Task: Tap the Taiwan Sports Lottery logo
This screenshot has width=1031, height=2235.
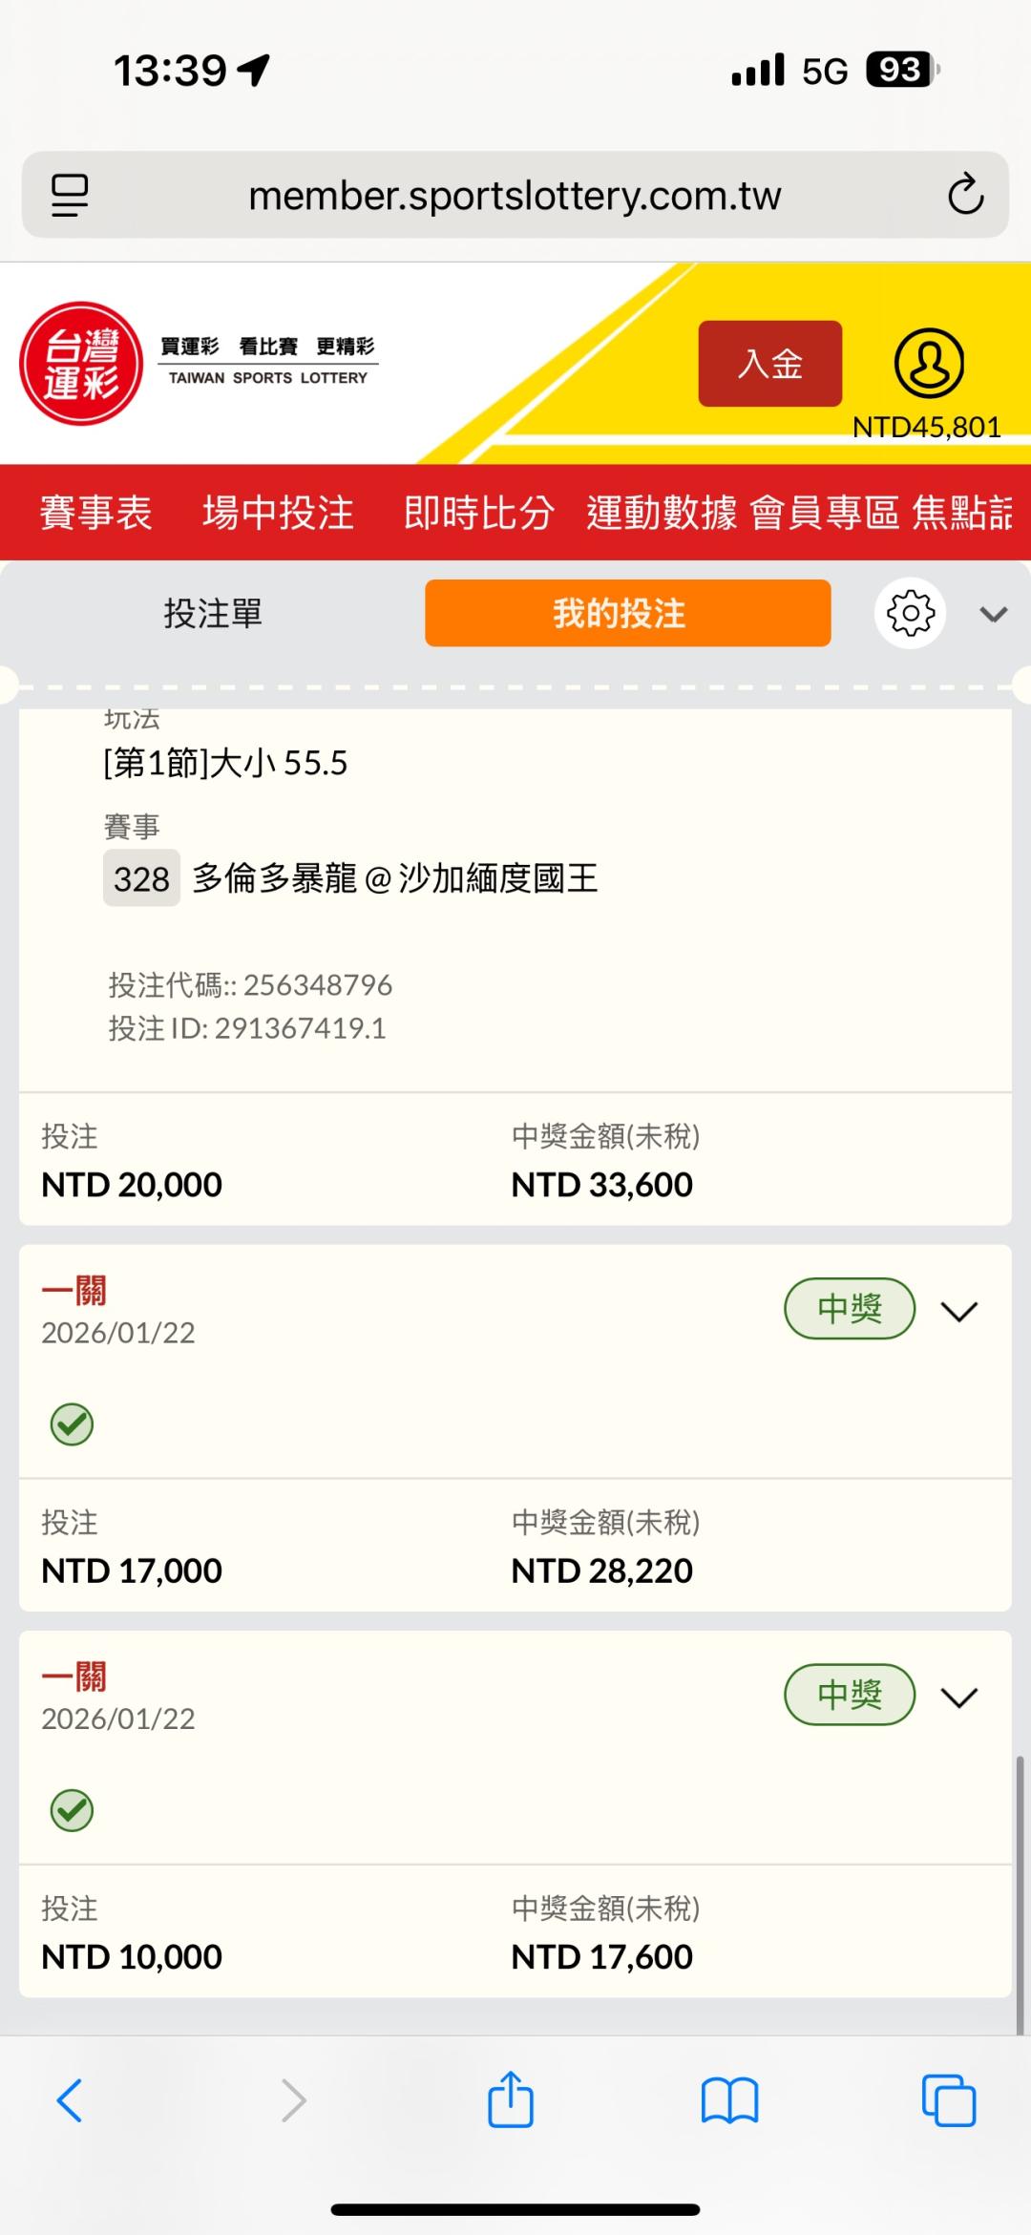Action: click(x=82, y=364)
